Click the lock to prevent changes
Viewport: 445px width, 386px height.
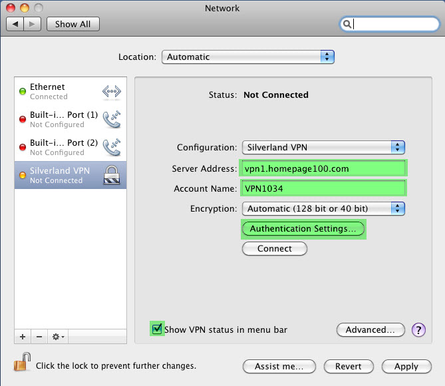[22, 362]
